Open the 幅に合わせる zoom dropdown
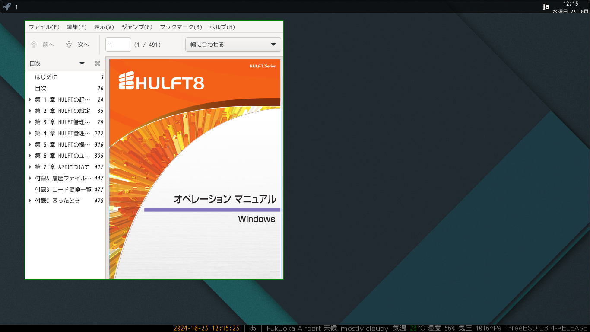Image resolution: width=590 pixels, height=332 pixels. coord(233,45)
